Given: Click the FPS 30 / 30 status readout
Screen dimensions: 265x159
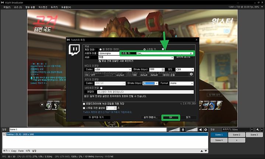Looking at the screenshot, I should pos(8,157).
